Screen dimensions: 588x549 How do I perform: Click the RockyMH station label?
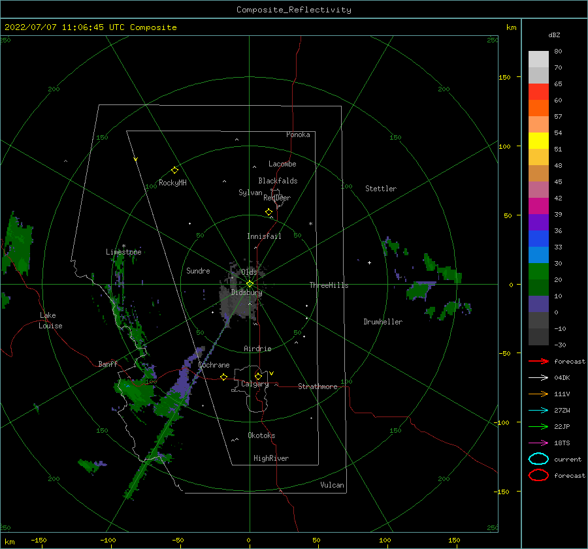click(x=172, y=183)
